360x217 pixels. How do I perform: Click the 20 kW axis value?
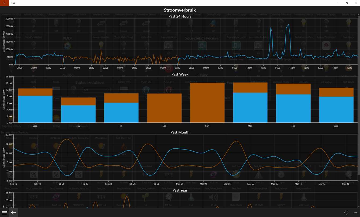[x=9, y=135]
